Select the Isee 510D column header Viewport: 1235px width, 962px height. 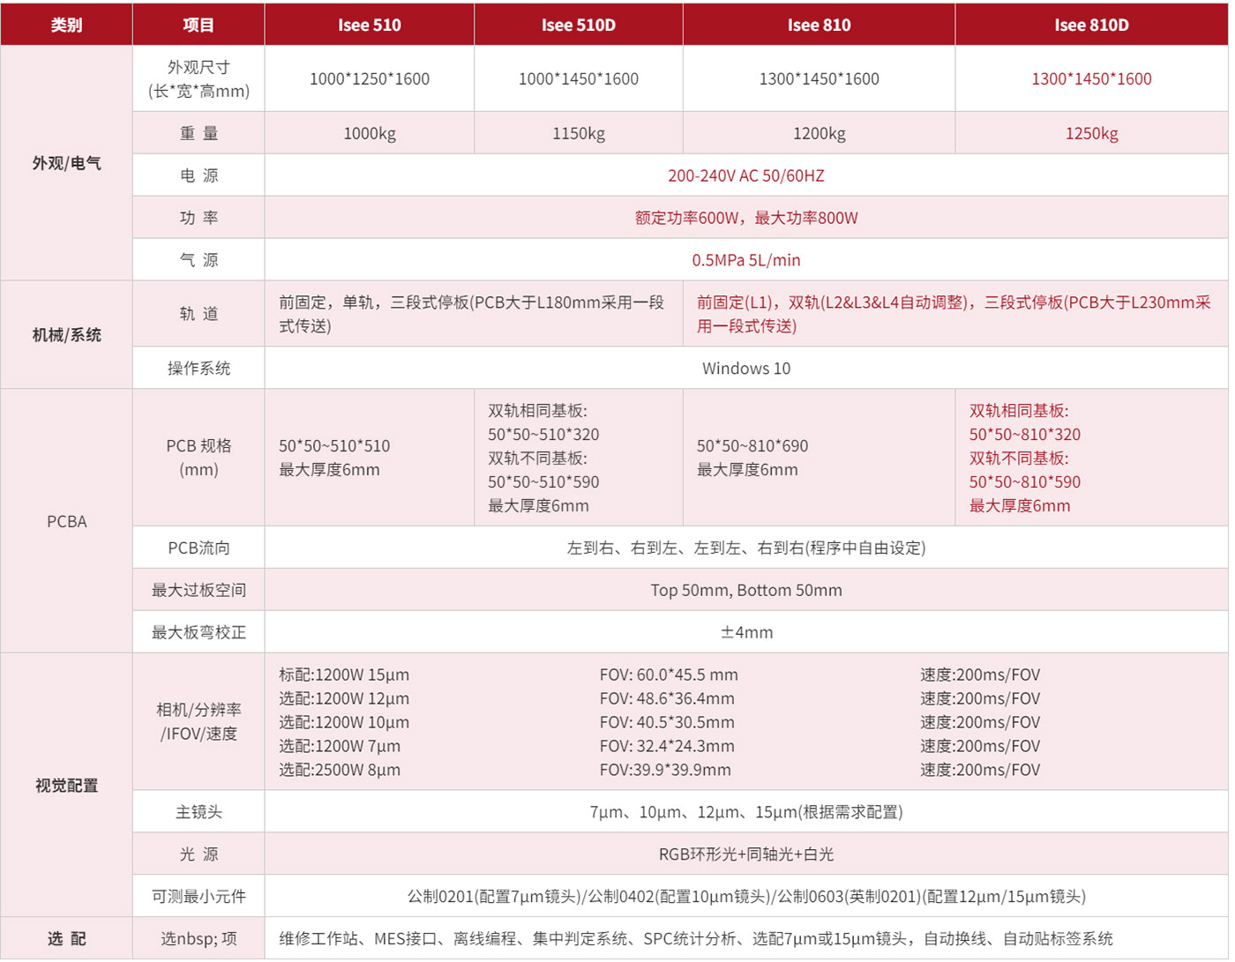click(x=578, y=25)
